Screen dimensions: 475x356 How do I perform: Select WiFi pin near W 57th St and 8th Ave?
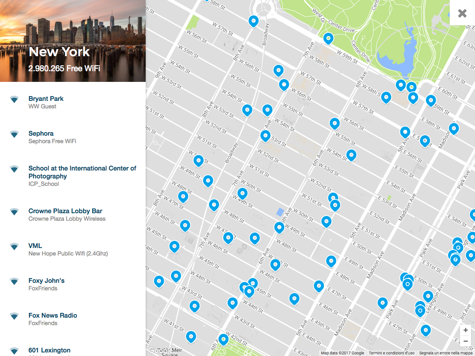[x=253, y=21]
